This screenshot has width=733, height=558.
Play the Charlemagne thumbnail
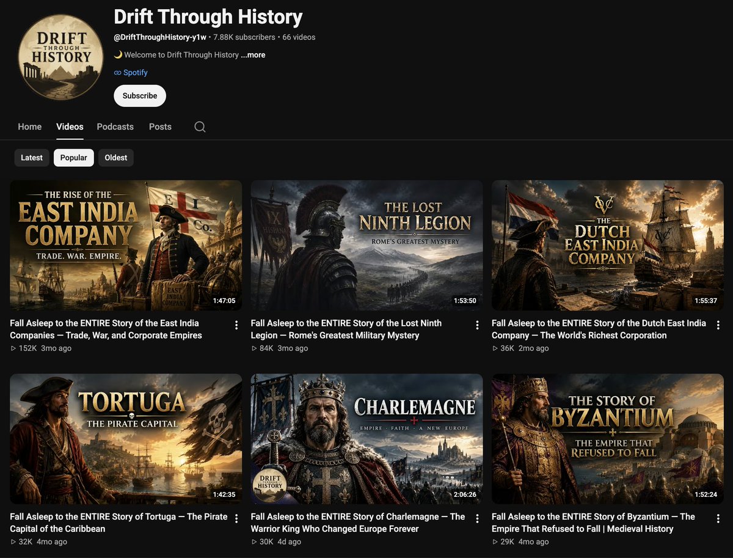pyautogui.click(x=366, y=439)
